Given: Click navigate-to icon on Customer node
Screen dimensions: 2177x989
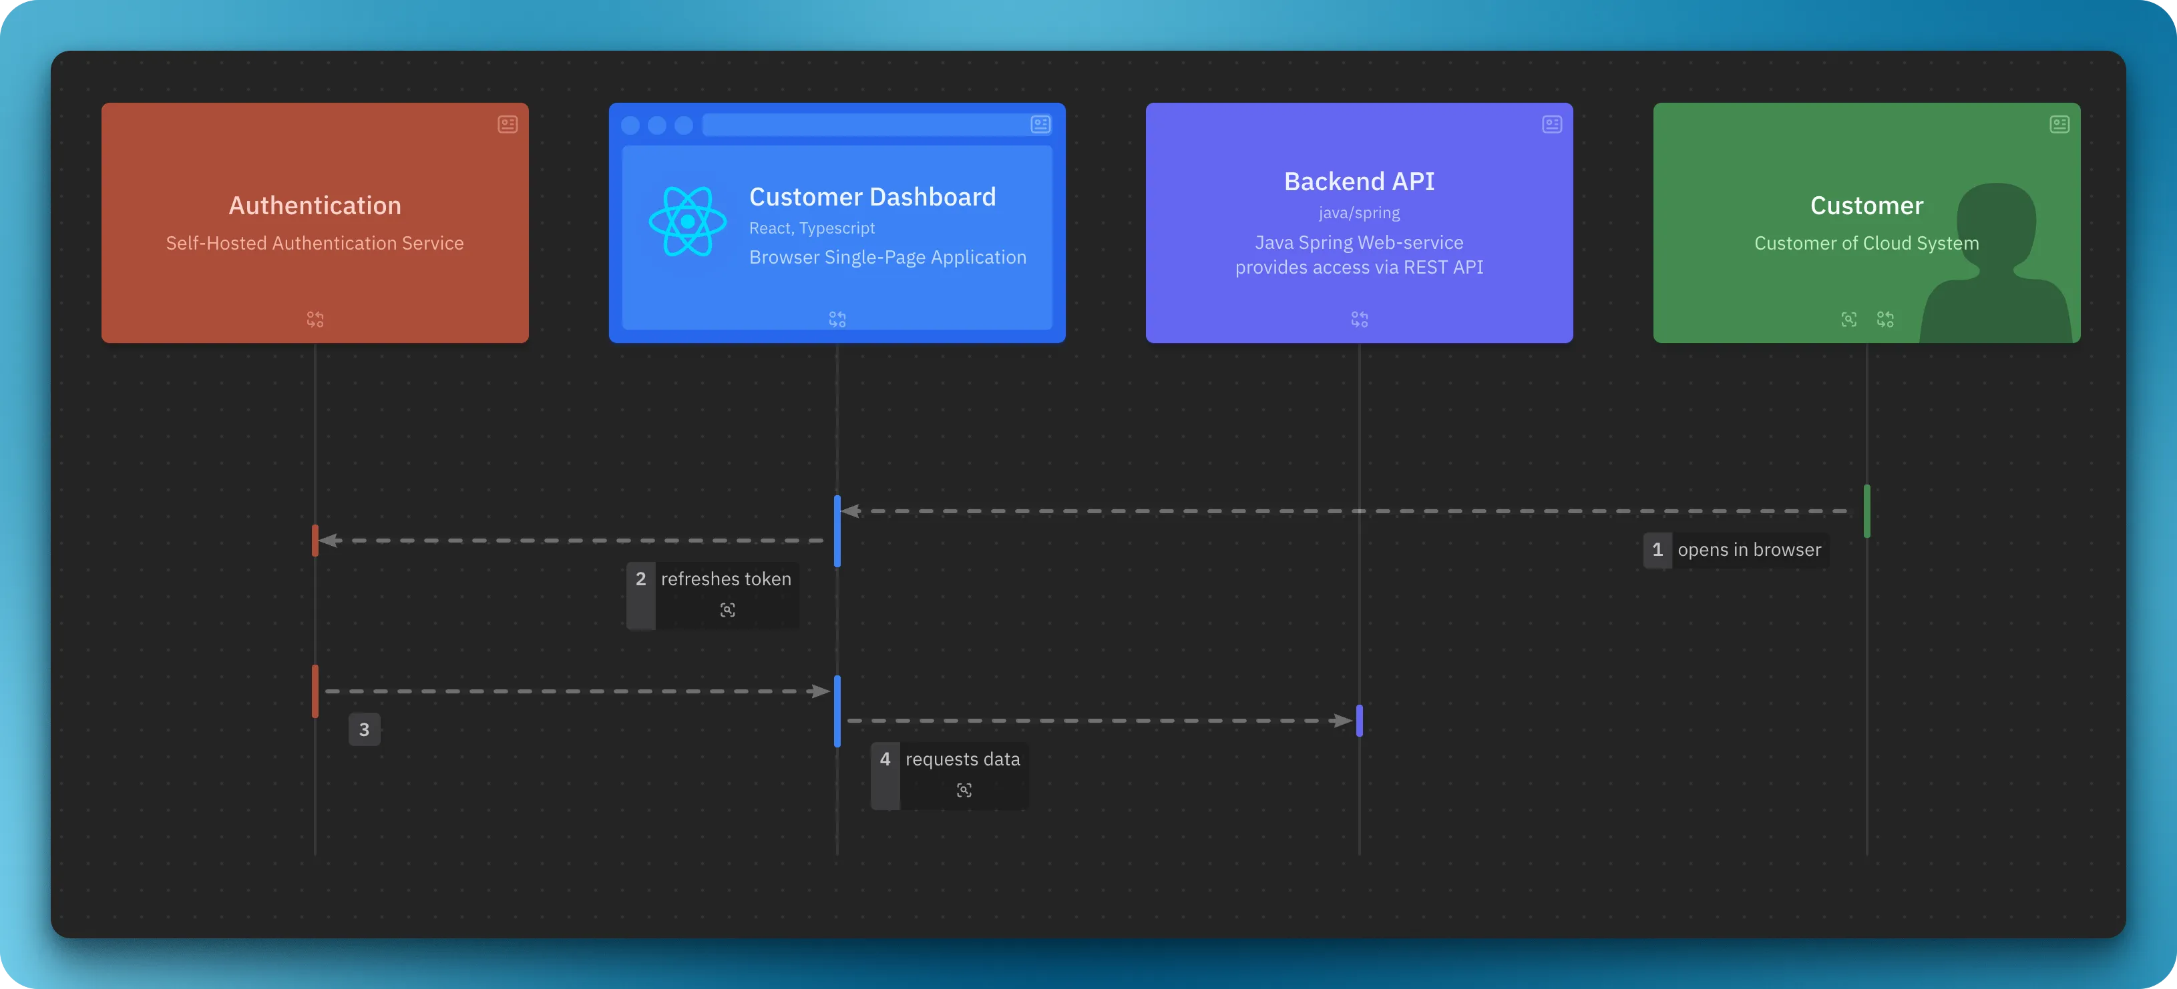Looking at the screenshot, I should tap(1849, 319).
